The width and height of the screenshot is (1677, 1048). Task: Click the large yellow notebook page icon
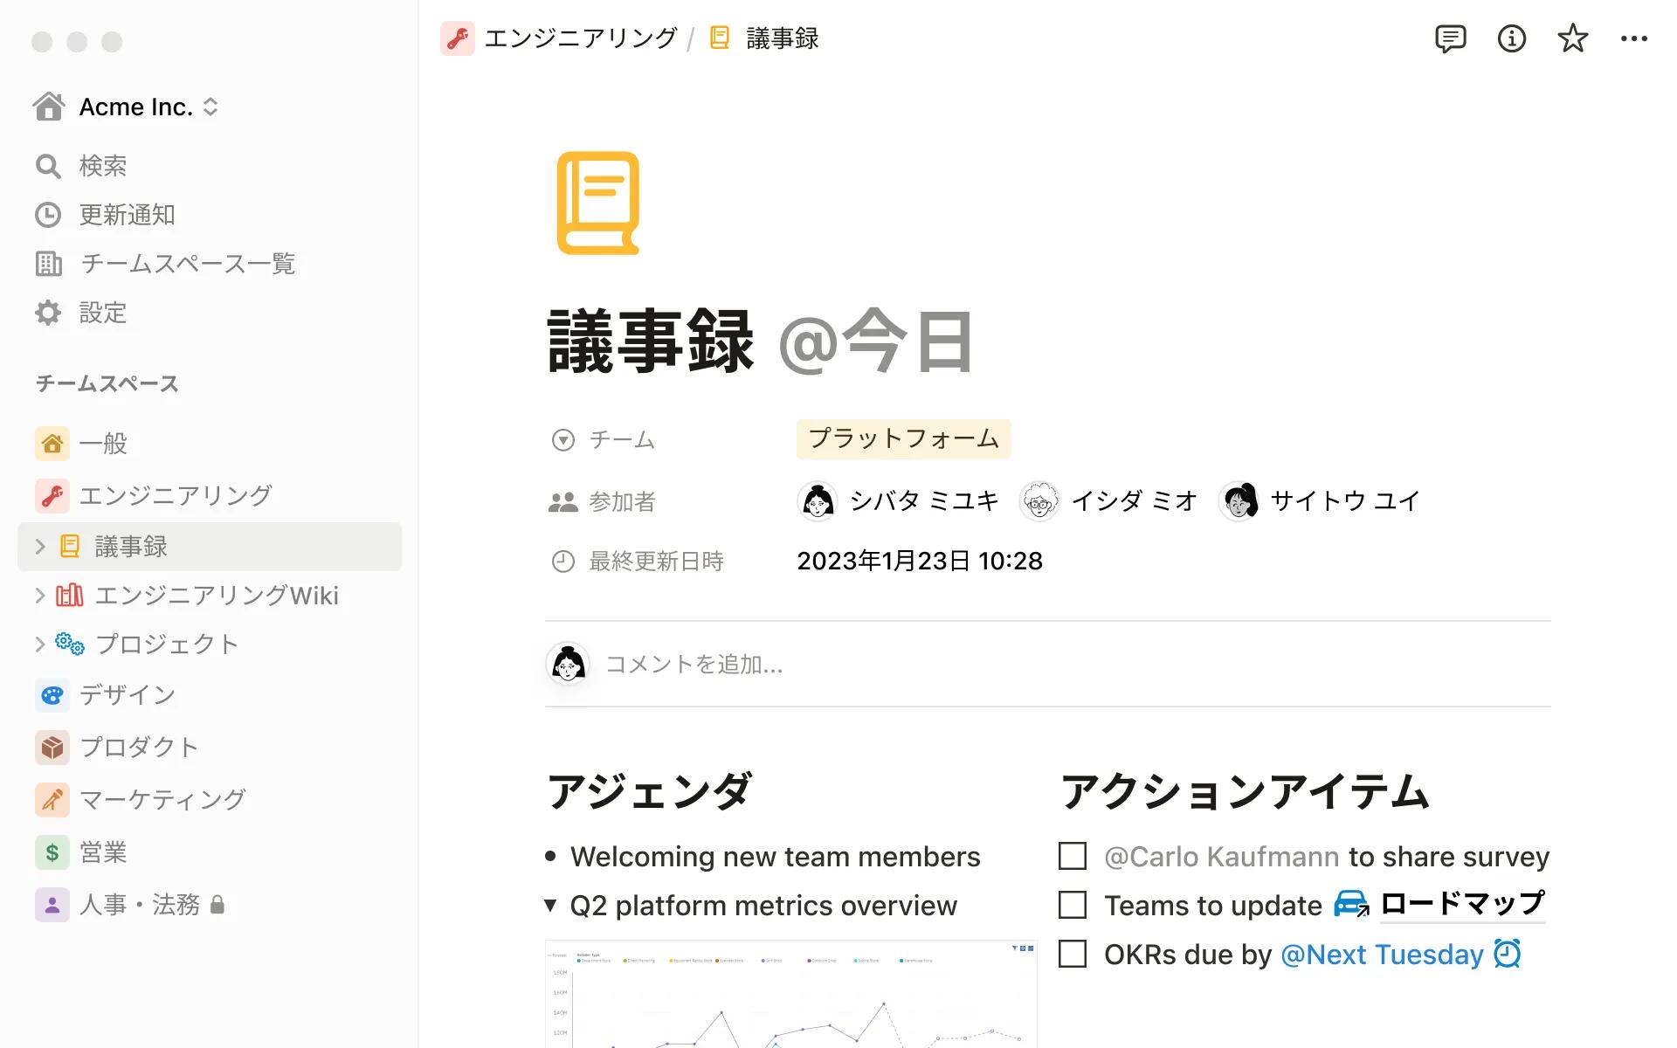(x=598, y=203)
